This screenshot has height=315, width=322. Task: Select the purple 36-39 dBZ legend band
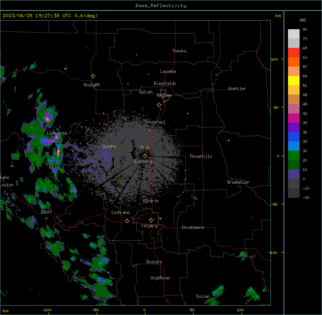coord(294,128)
